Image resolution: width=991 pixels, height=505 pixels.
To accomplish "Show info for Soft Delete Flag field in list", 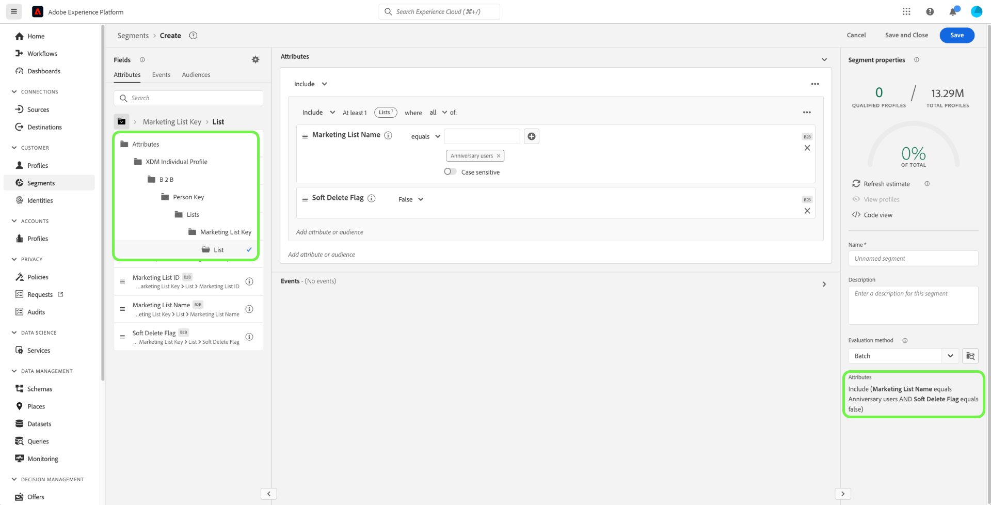I will click(x=249, y=337).
